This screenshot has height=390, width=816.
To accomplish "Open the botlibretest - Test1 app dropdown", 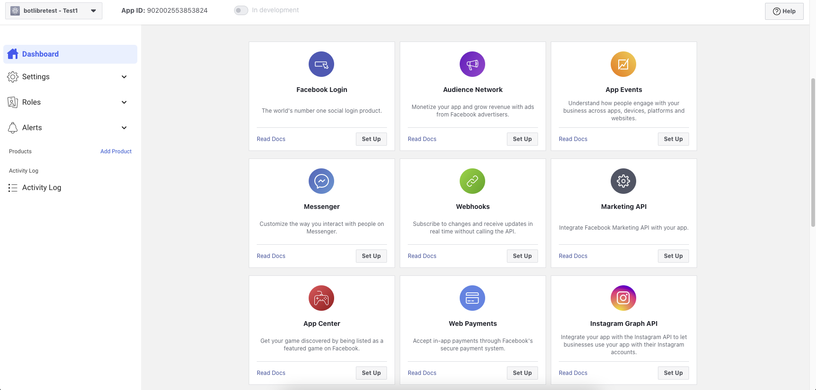I will [54, 10].
